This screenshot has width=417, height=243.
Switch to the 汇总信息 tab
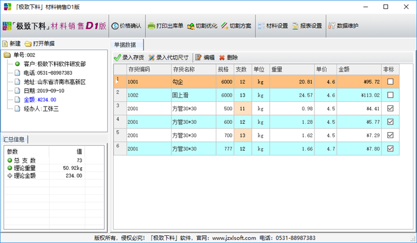coord(14,139)
